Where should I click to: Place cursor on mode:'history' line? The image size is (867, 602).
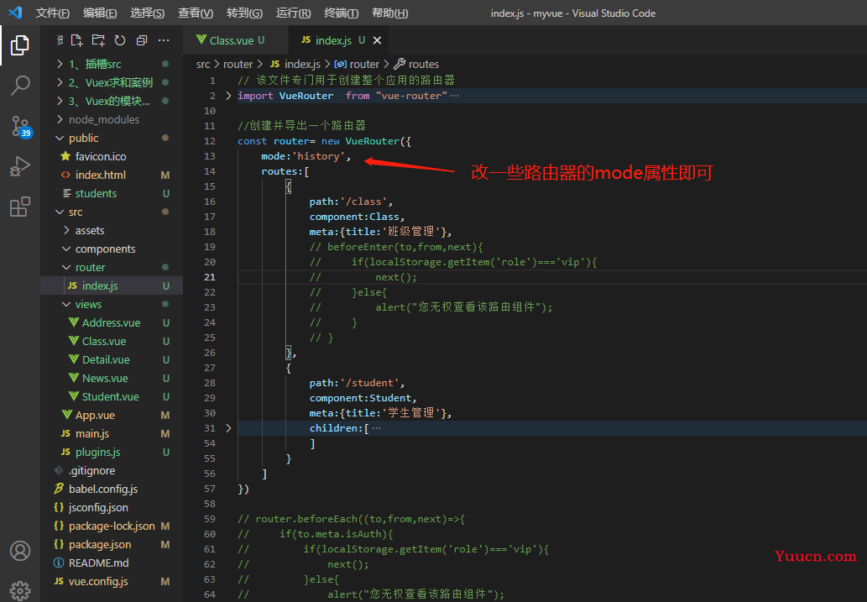[x=306, y=156]
